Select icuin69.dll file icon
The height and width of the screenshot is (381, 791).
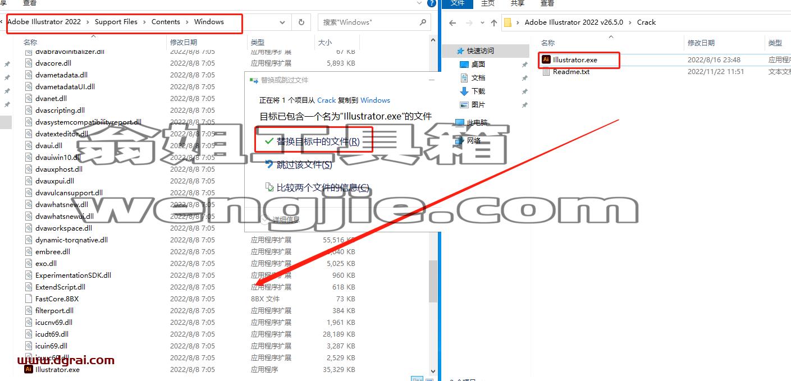point(29,346)
